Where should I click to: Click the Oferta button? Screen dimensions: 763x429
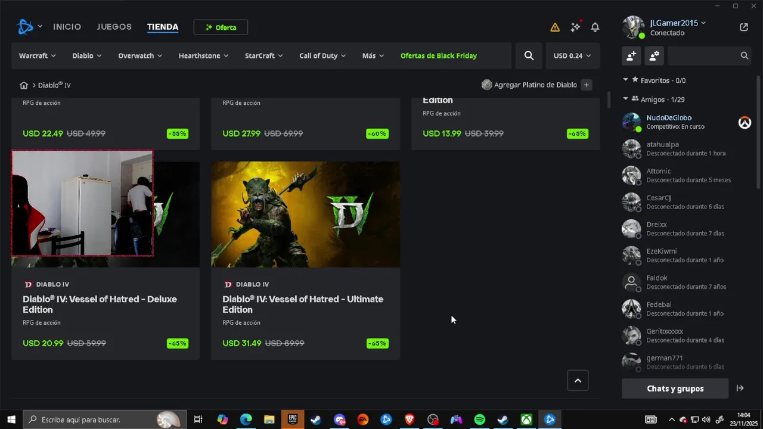[221, 27]
